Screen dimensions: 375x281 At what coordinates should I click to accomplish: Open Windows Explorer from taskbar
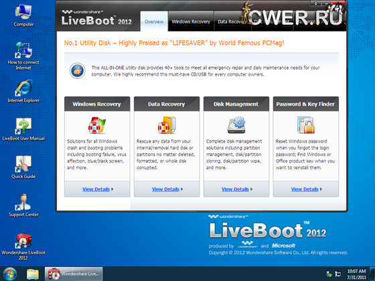(33, 274)
